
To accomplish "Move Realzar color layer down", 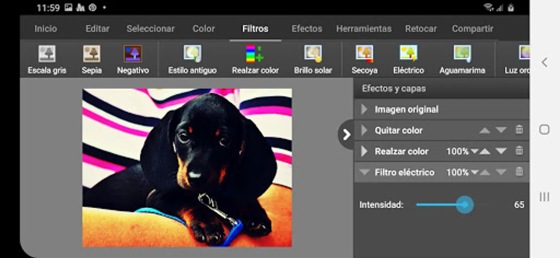I will coord(501,151).
